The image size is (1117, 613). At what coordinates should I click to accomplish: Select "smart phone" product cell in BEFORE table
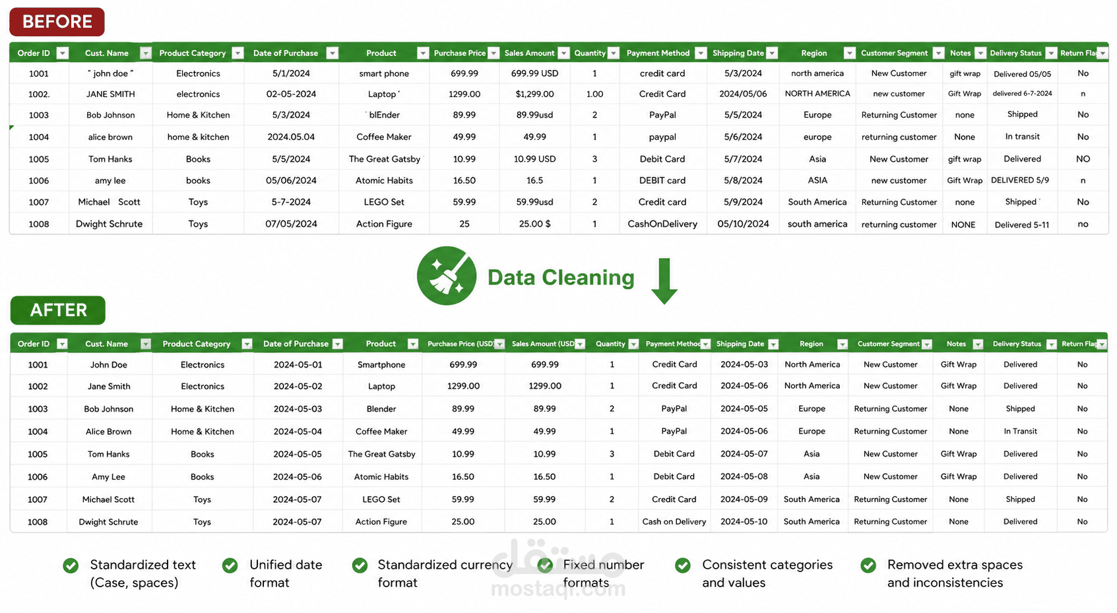point(384,73)
